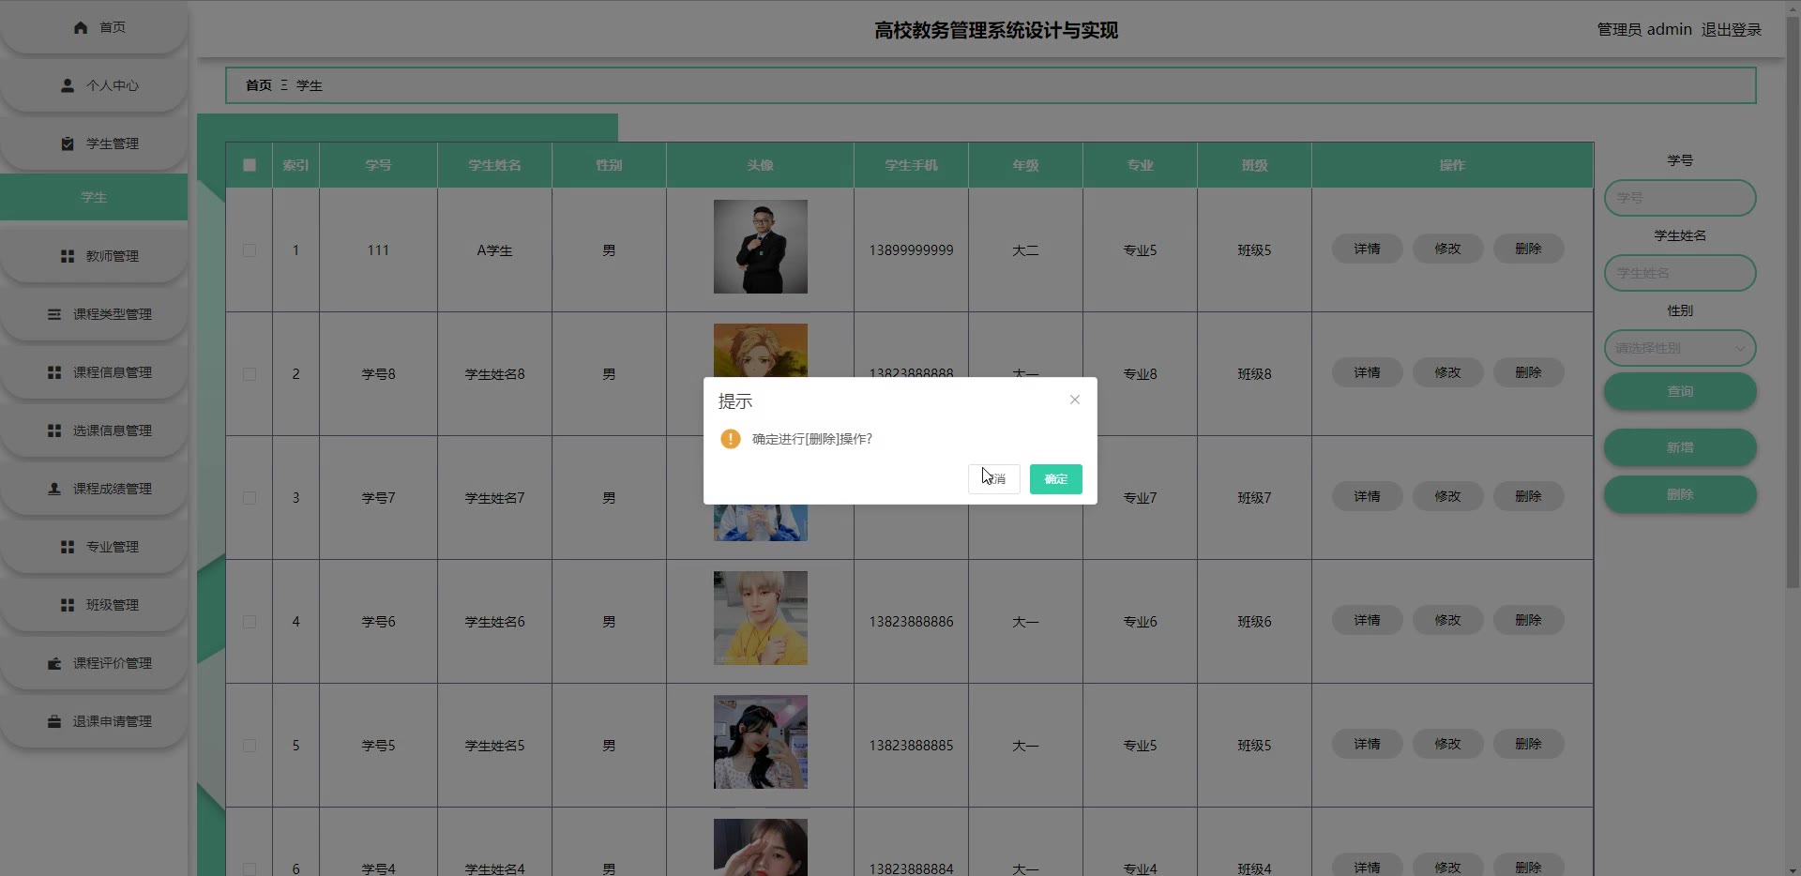Click the 学号 search input field
The image size is (1801, 876).
pyautogui.click(x=1680, y=198)
